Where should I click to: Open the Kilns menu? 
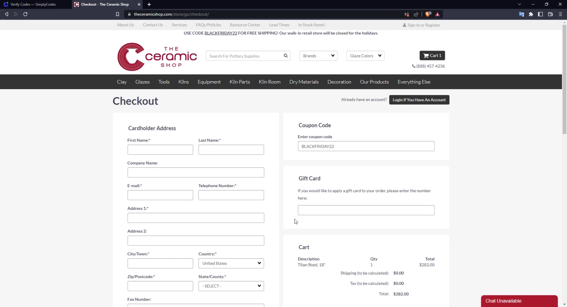point(184,82)
